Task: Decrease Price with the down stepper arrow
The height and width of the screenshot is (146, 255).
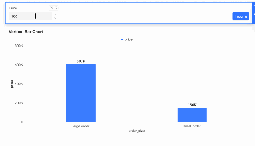Action: click(x=56, y=18)
